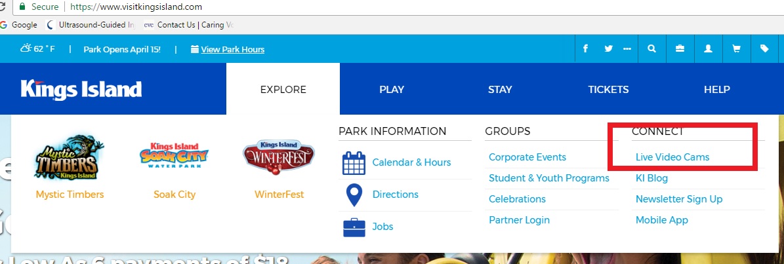Follow the View Park Hours link
This screenshot has height=264, width=784.
click(232, 49)
